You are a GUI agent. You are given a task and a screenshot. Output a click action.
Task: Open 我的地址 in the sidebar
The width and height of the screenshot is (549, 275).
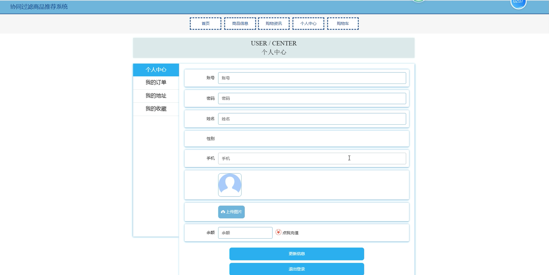(156, 96)
